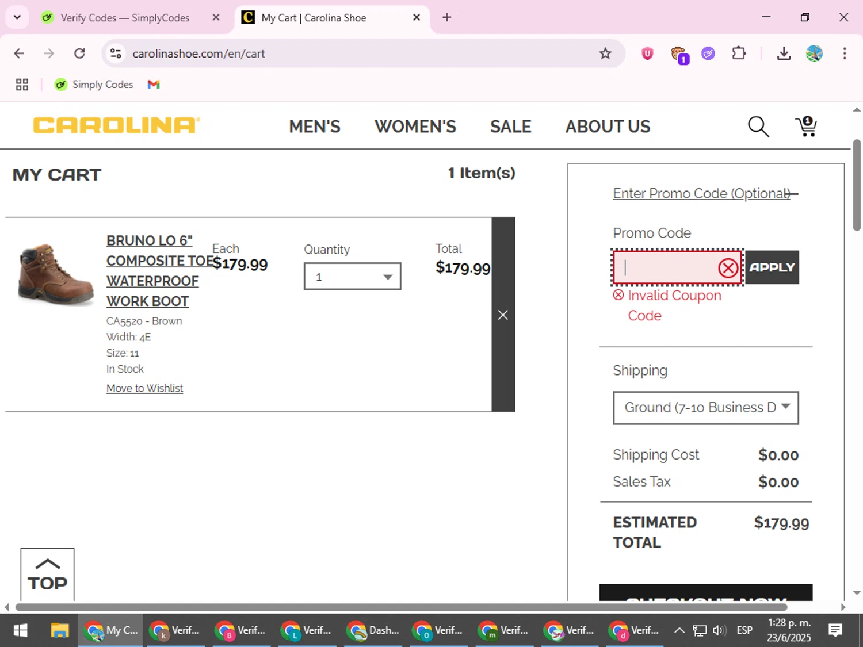Open the Shipping method dropdown
863x647 pixels.
pos(706,408)
